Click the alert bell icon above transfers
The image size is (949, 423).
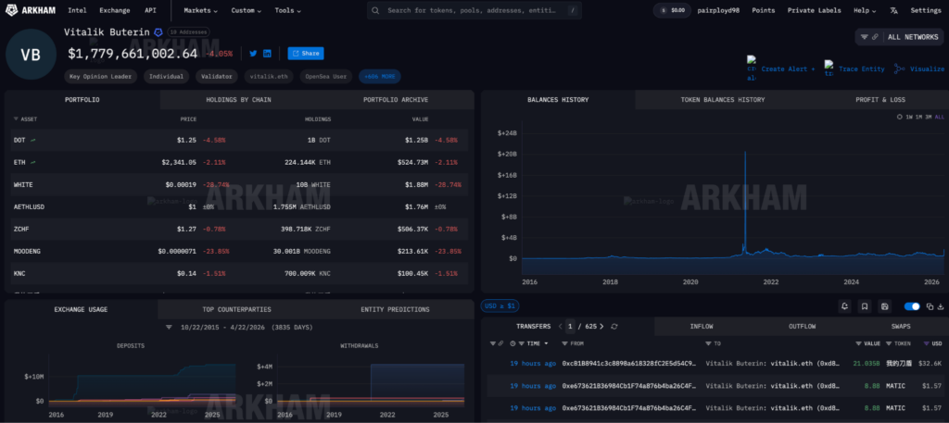[845, 306]
